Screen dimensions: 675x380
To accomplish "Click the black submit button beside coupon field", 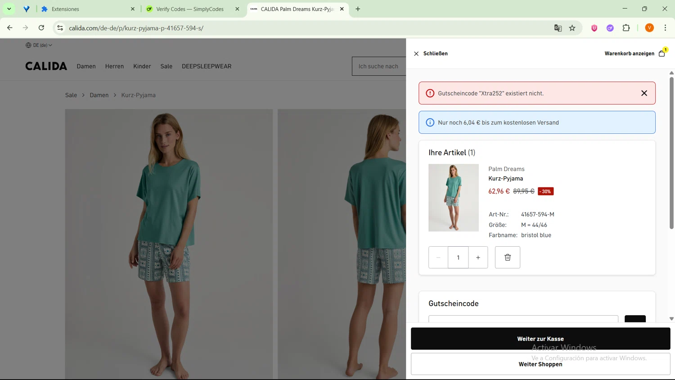I will pos(635,319).
